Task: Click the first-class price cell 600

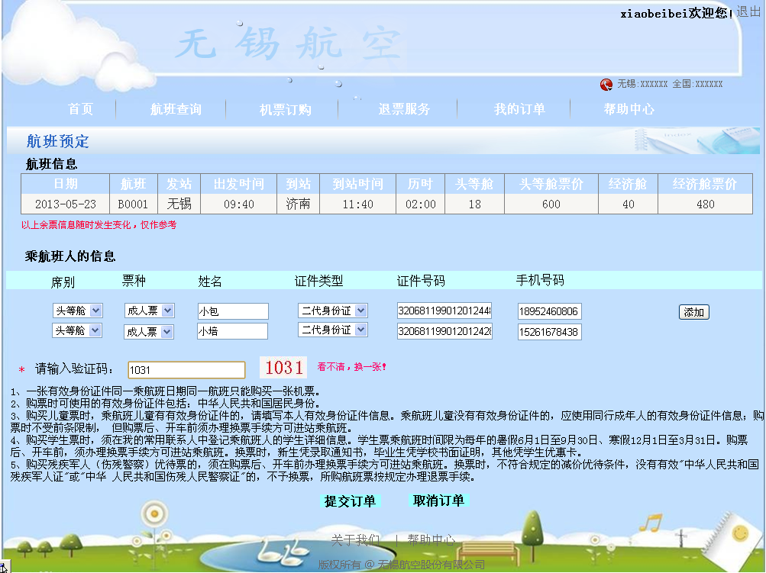Action: click(x=551, y=204)
